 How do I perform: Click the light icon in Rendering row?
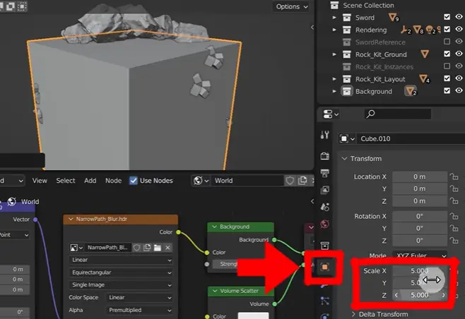430,30
